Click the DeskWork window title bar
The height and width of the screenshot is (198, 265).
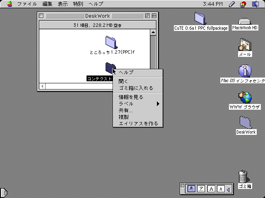(98, 16)
